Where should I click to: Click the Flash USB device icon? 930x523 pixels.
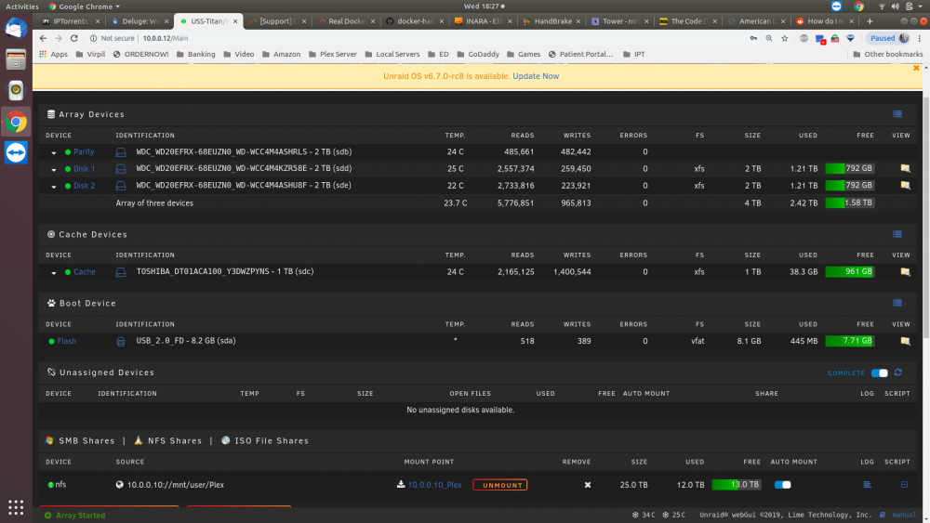(120, 341)
